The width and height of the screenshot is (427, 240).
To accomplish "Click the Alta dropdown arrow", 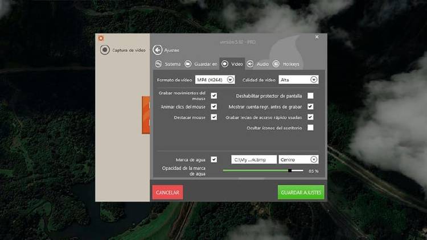I will pyautogui.click(x=314, y=80).
